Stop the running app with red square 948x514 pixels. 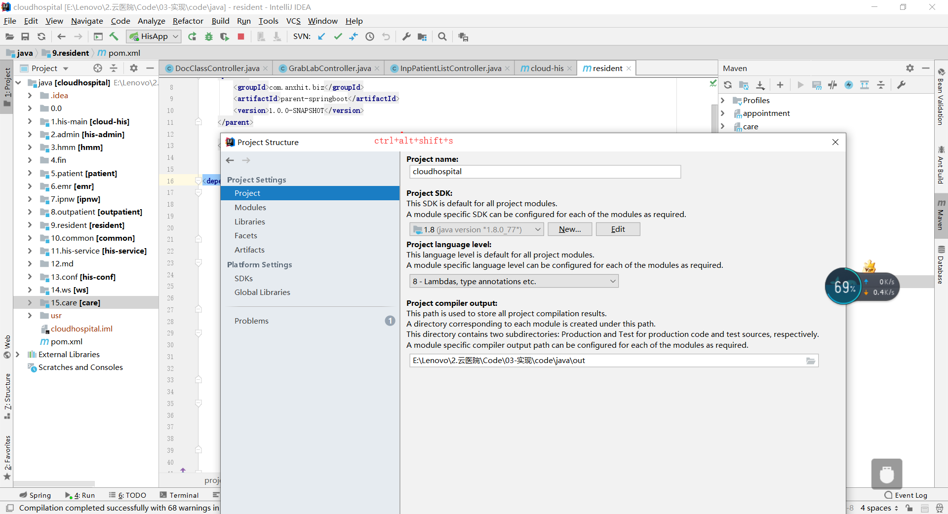(241, 37)
